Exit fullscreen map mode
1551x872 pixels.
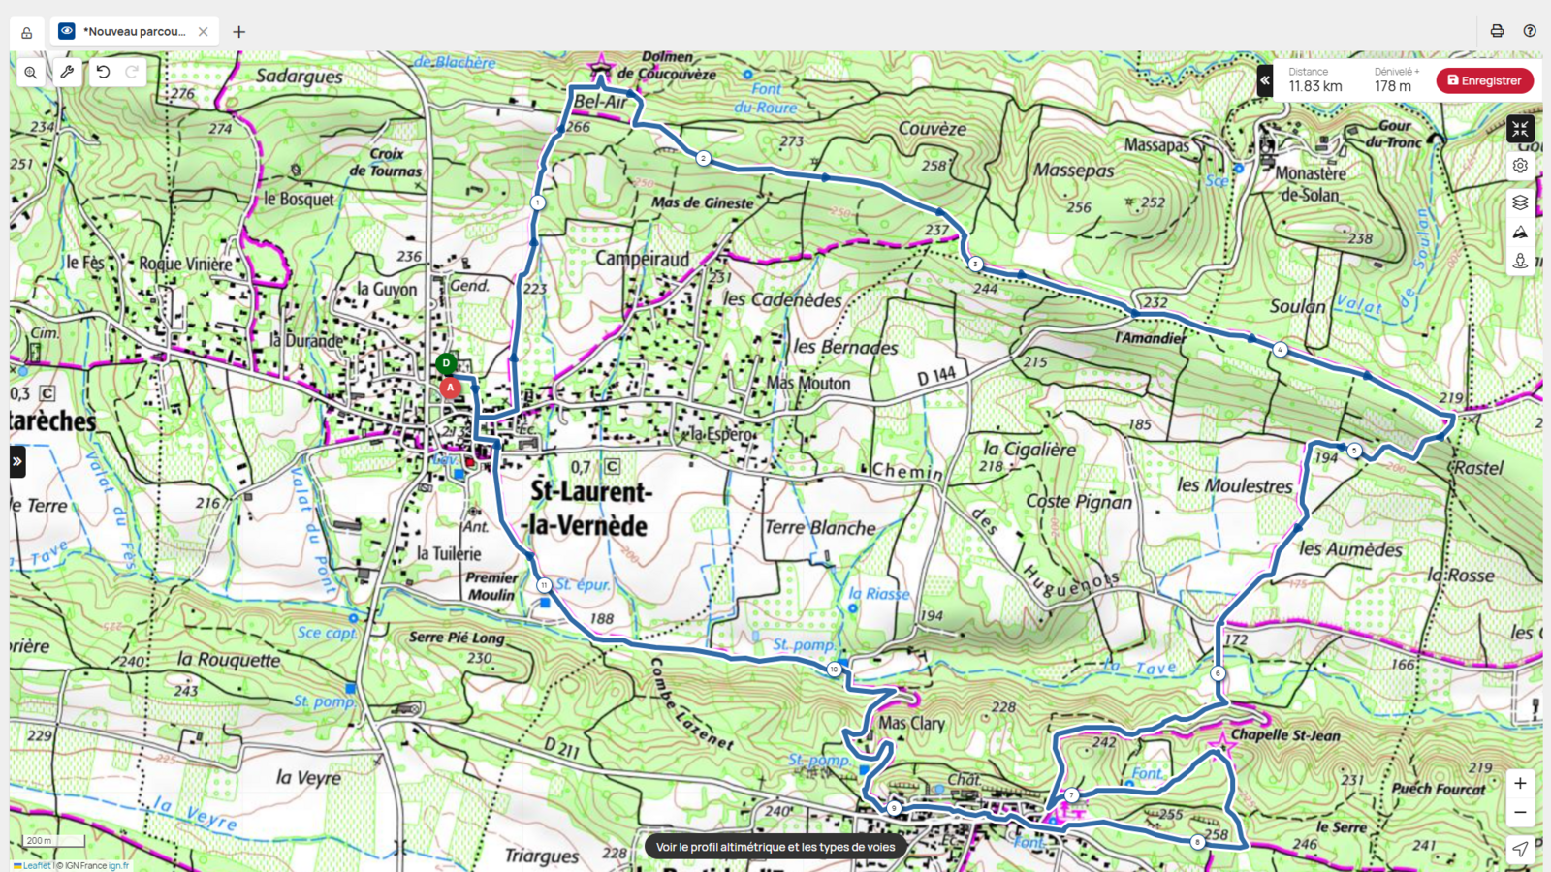(1520, 129)
